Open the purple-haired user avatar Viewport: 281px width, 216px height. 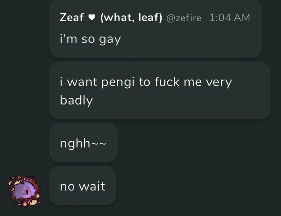[25, 191]
